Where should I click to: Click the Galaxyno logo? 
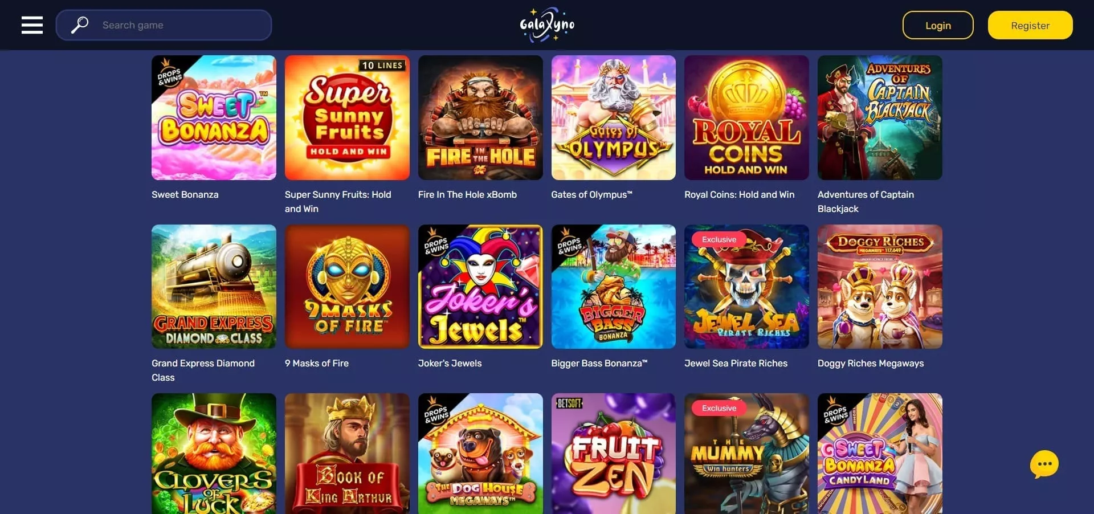(x=547, y=25)
